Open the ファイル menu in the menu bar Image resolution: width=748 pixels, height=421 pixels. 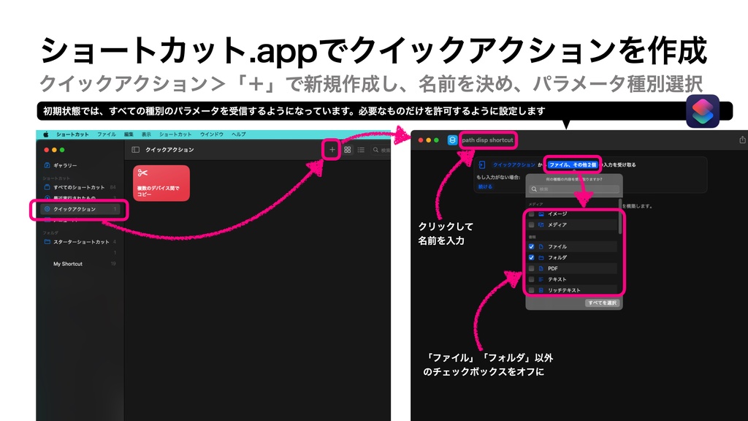(107, 134)
